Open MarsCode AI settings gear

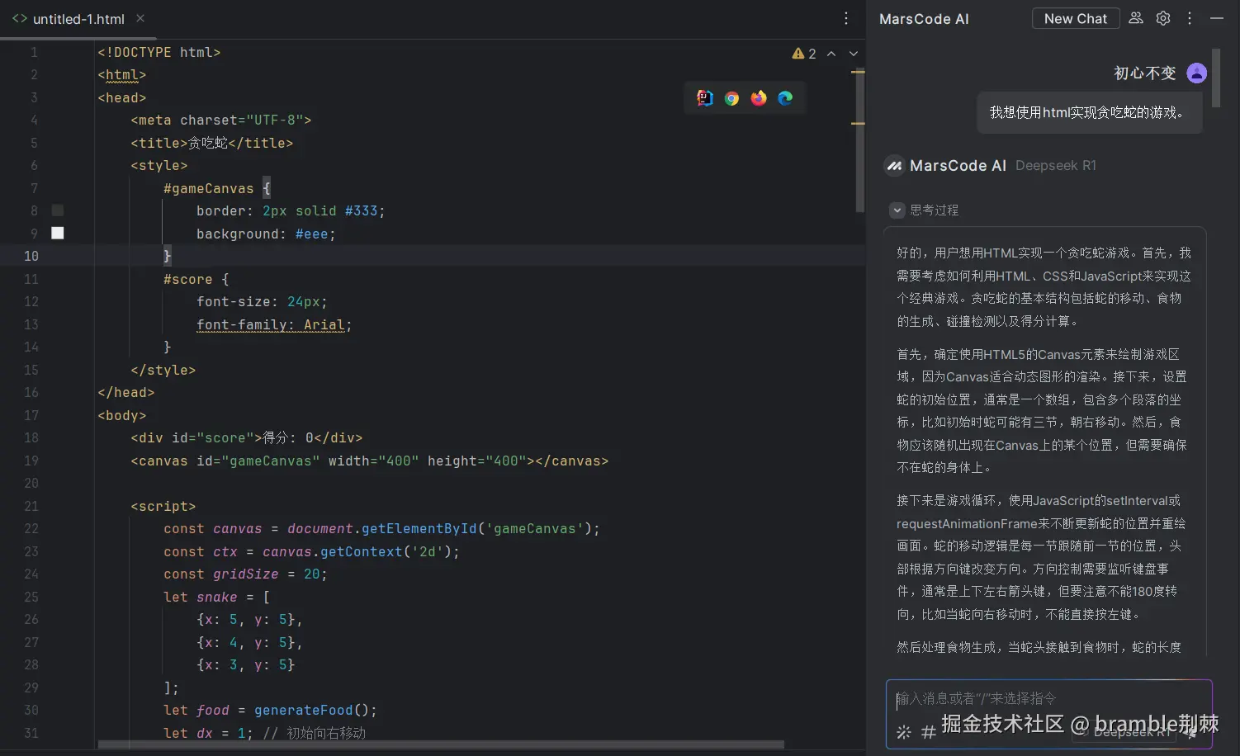pyautogui.click(x=1162, y=17)
